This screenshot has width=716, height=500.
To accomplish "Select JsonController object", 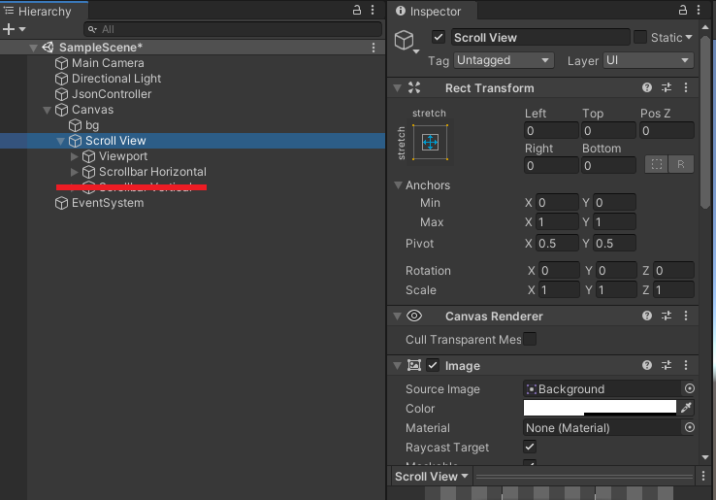I will [x=112, y=94].
